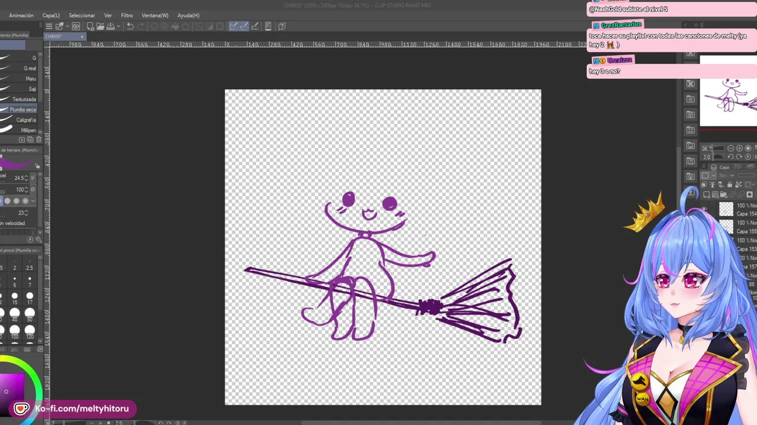
Task: Toggle snap to grid
Action: coord(254,26)
